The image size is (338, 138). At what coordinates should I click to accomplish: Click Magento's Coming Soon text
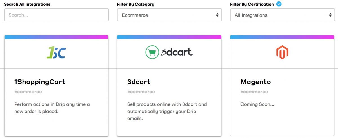(257, 104)
